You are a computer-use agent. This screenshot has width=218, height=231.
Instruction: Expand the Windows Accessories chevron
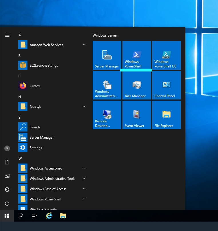[x=84, y=168]
